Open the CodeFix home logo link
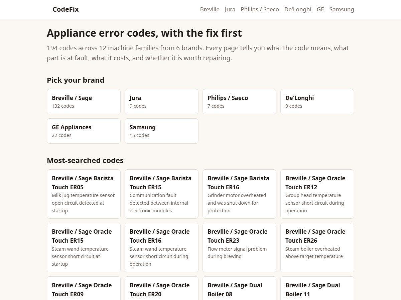This screenshot has width=401, height=300. coord(65,9)
